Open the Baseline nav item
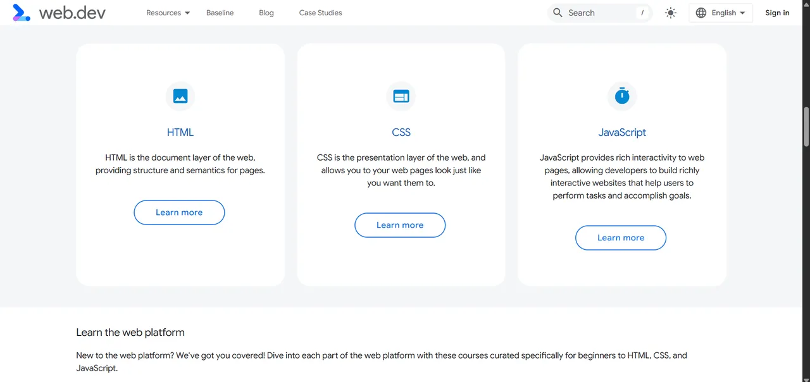This screenshot has height=382, width=810. pyautogui.click(x=220, y=13)
